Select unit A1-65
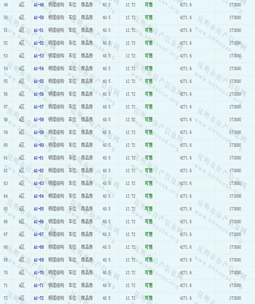The image size is (255, 304). [39, 209]
